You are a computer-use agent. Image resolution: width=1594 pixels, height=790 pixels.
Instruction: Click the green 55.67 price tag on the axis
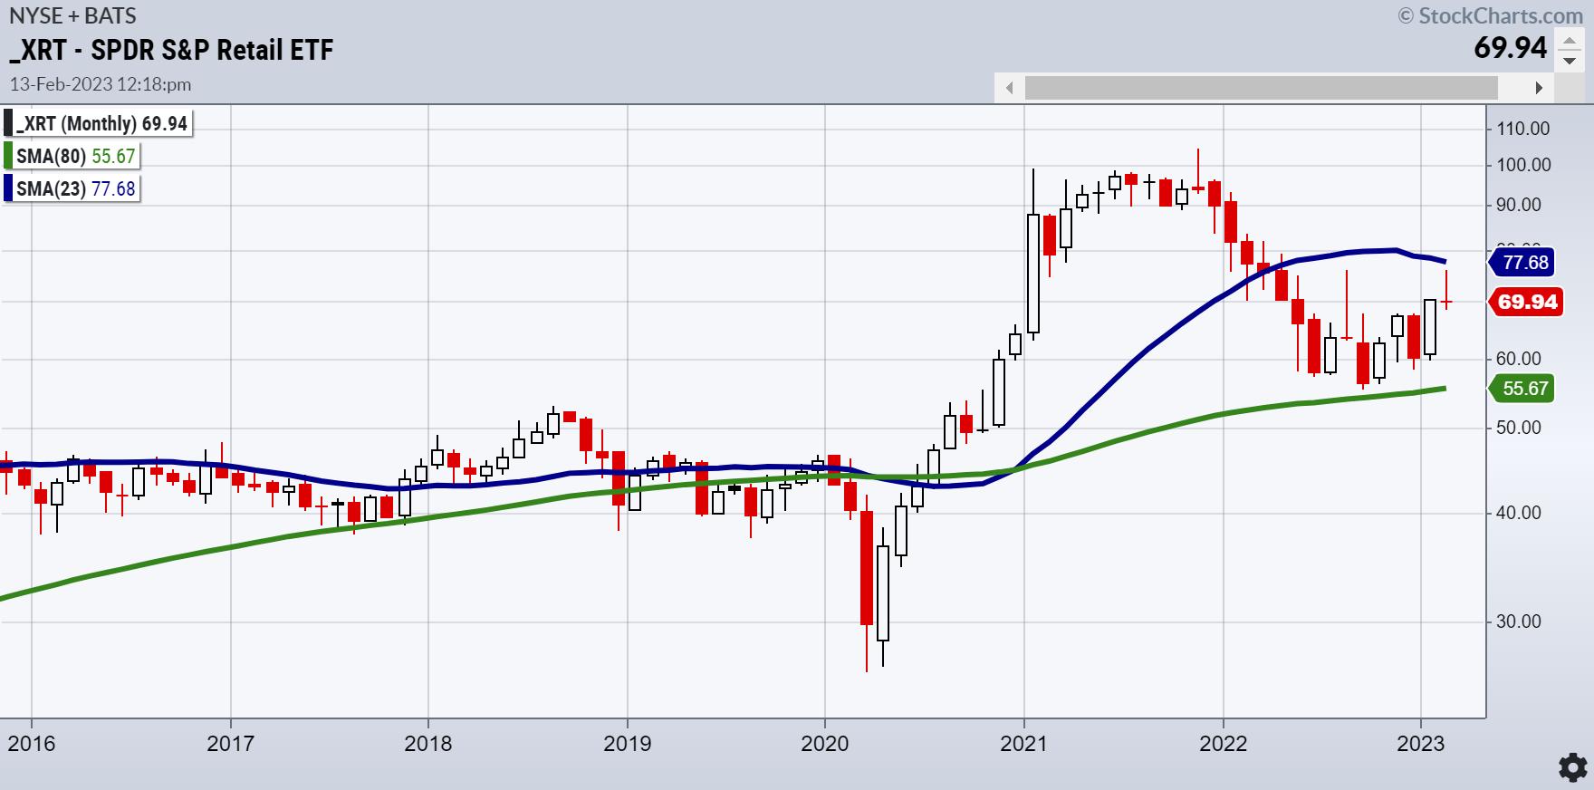(1523, 389)
